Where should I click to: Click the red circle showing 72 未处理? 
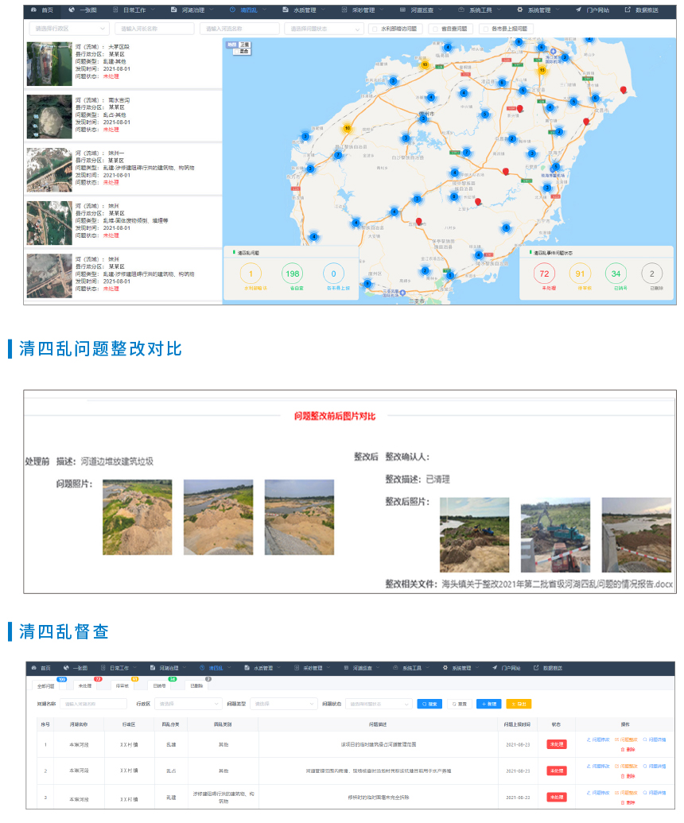coord(545,274)
